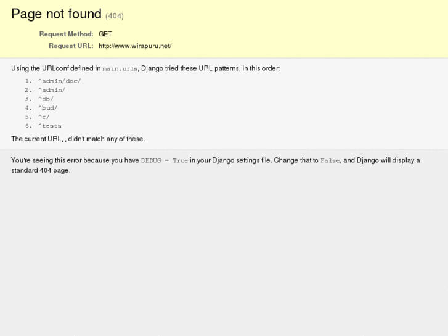The image size is (448, 336).
Task: Select the ^db/ URL pattern
Action: coord(46,99)
